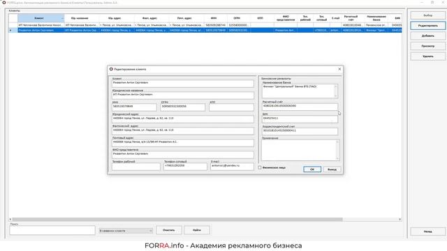Viewport: 447px width, 251px height.
Task: Click Добавить in the Клиенты window
Action: [428, 36]
